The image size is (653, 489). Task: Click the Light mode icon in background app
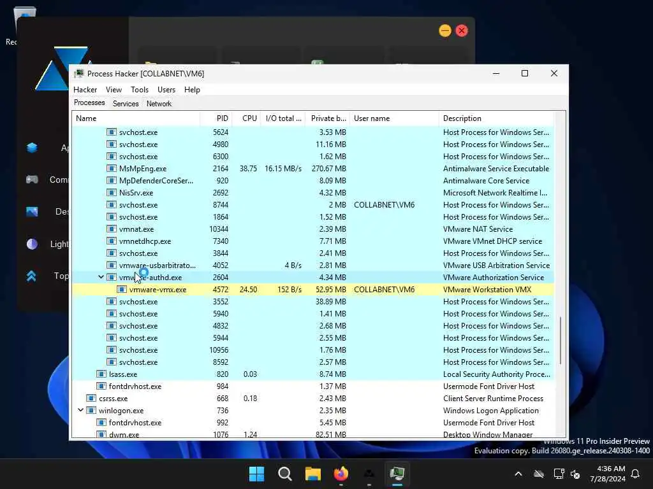tap(32, 244)
